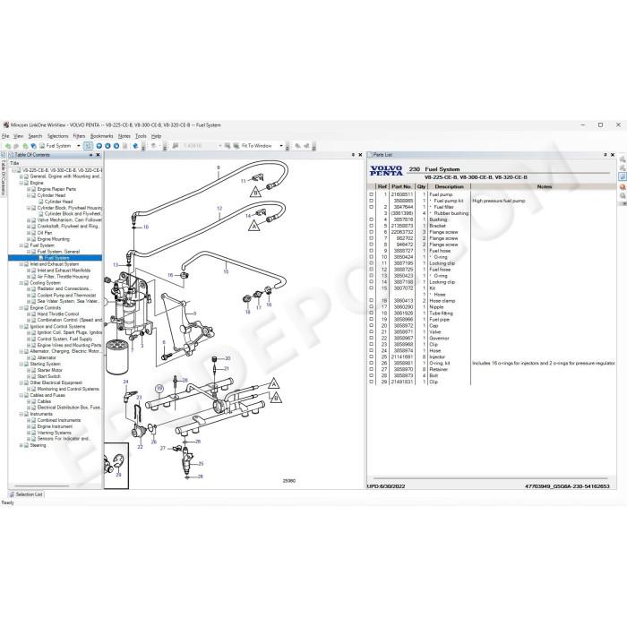
Task: Pin the Parts List panel
Action: [606, 155]
